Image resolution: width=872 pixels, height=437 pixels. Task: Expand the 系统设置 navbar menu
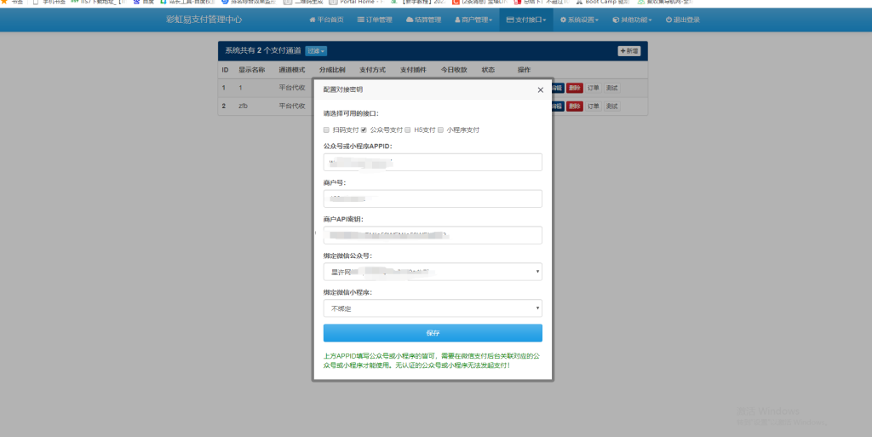(579, 20)
